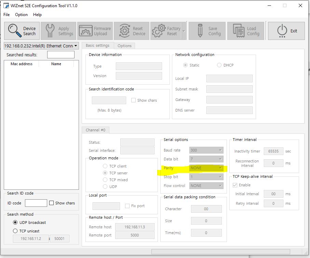The height and width of the screenshot is (258, 310).
Task: Click the Save Config pen icon
Action: (x=200, y=31)
